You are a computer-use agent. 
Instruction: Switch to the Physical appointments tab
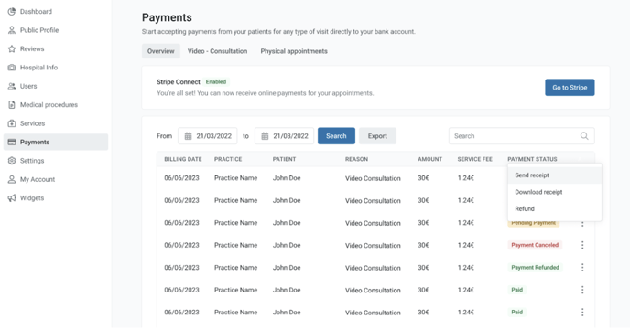click(294, 51)
